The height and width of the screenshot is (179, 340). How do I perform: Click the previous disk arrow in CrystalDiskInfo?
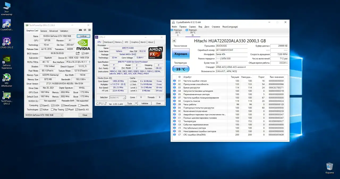pyautogui.click(x=174, y=41)
